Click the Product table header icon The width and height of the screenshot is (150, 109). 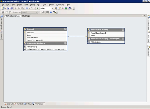(25, 29)
